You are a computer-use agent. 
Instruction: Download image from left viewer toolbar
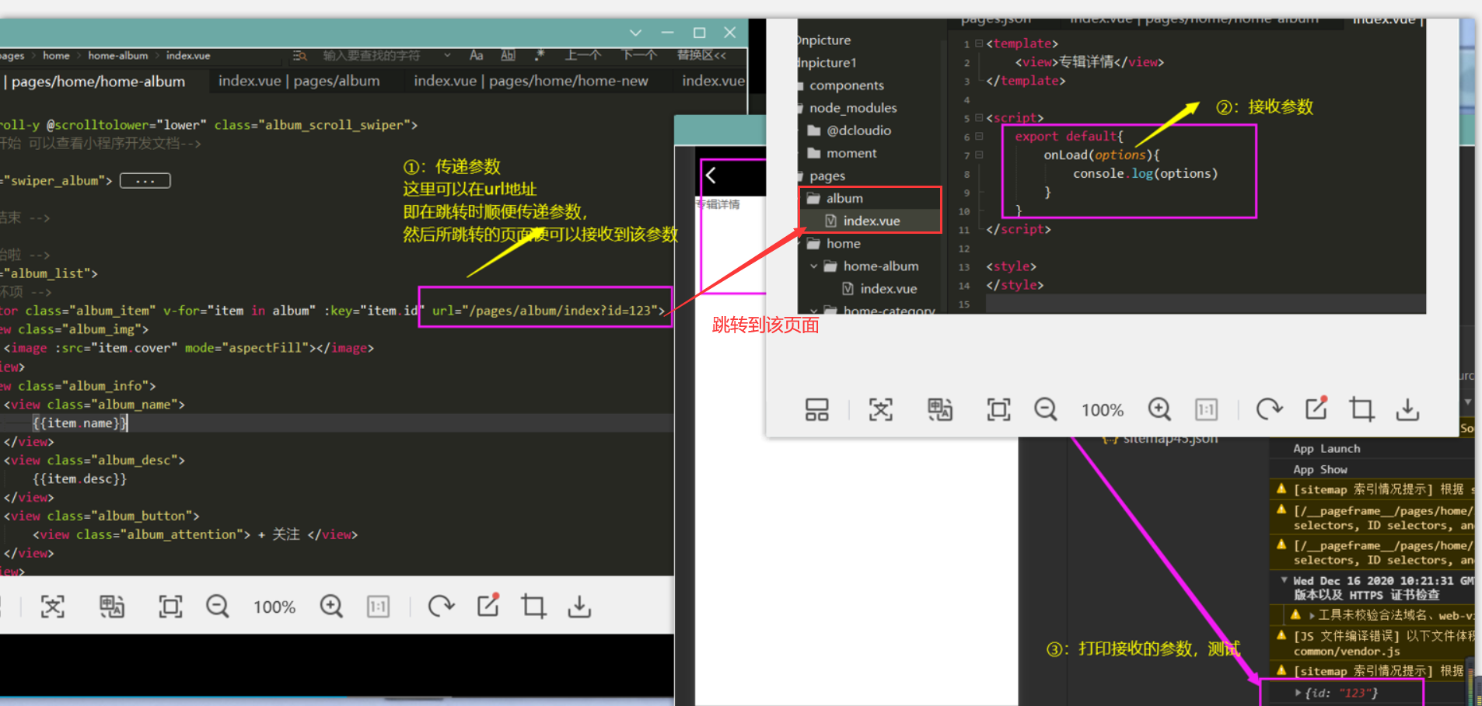[579, 607]
